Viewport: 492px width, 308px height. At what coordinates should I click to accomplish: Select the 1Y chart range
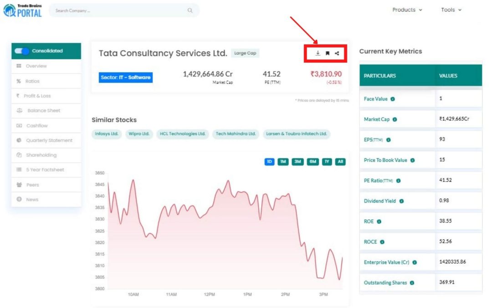[x=327, y=162]
